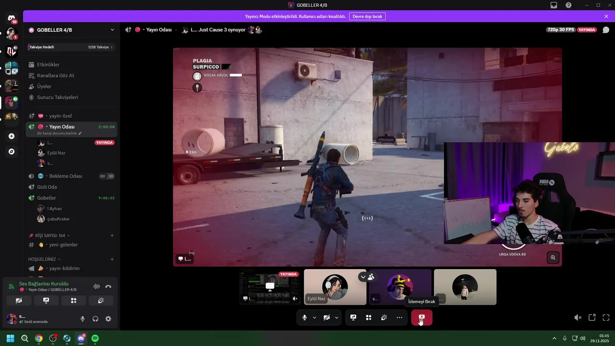Add channel to KİŞİ SAYISI category
Screen dimensions: 615x346
(x=112, y=235)
